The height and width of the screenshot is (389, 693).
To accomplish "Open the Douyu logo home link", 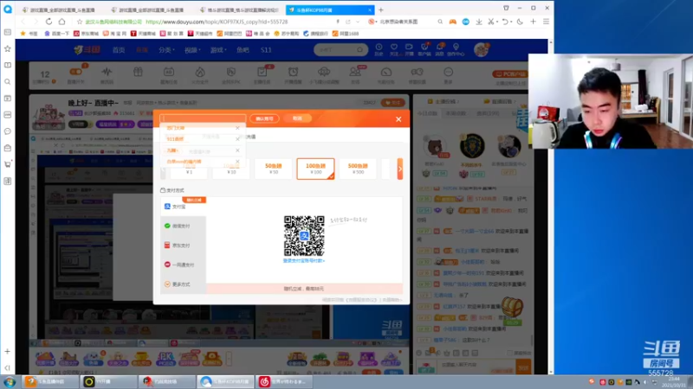I will coord(87,50).
